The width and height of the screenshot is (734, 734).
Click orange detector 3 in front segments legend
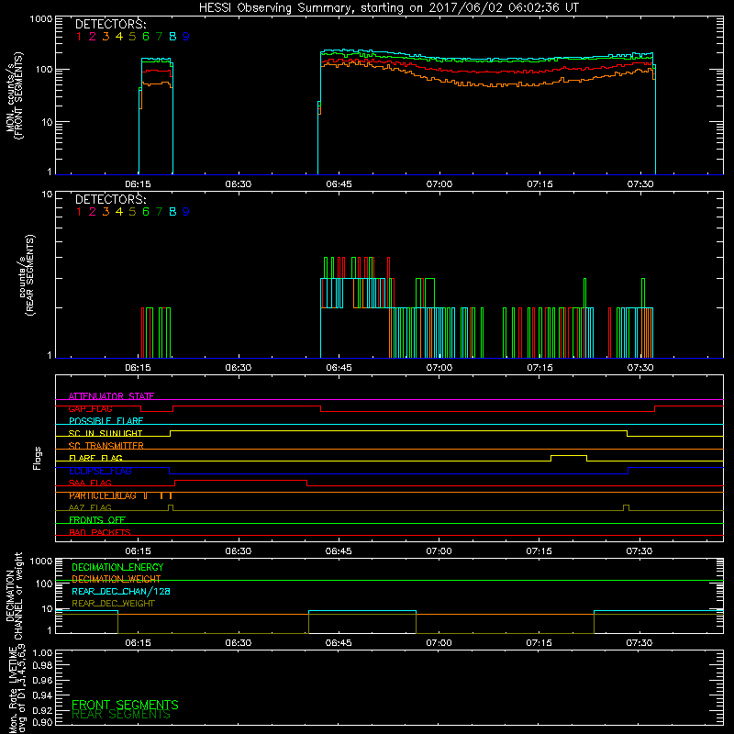[106, 37]
